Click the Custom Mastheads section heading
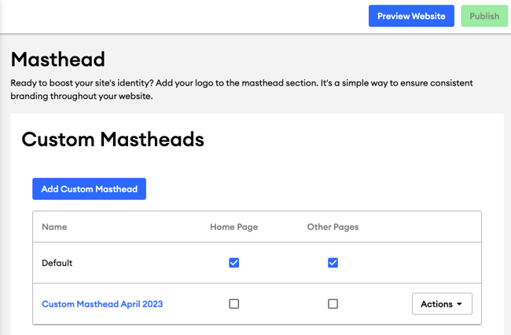511x335 pixels. [112, 139]
